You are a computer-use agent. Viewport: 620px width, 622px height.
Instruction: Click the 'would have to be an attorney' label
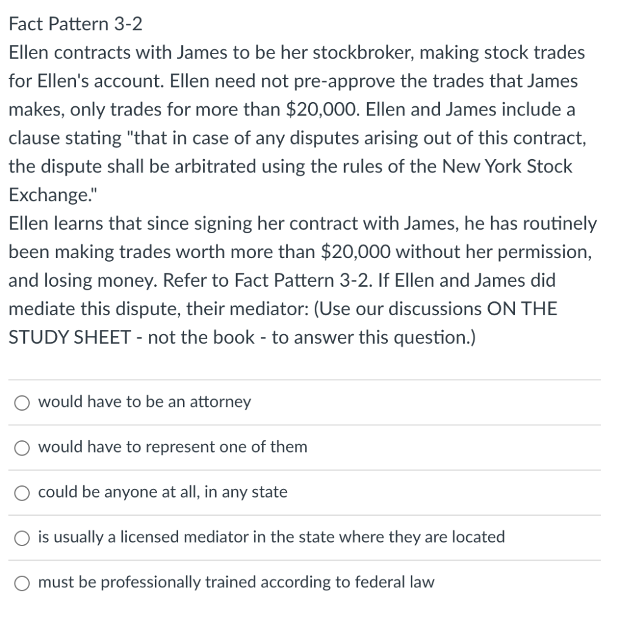click(x=144, y=402)
